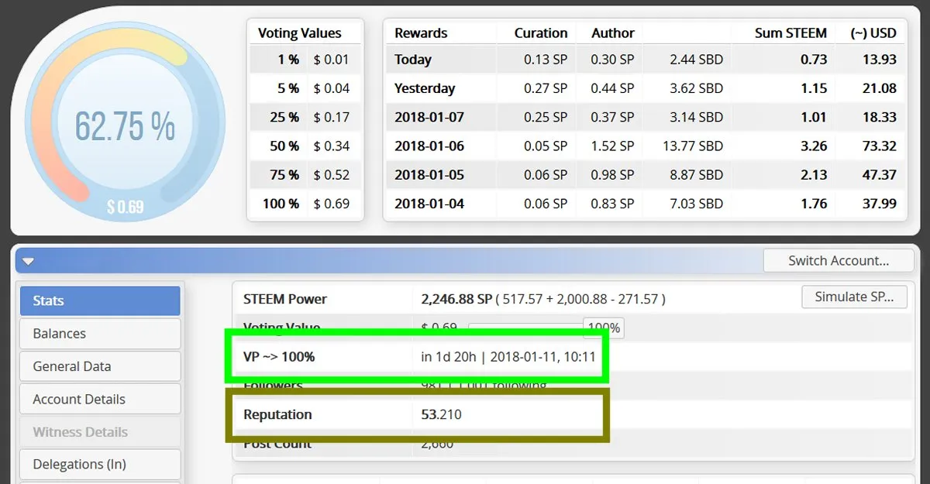Screen dimensions: 930x484
Task: Click the 62.75 % voting power gauge
Action: pos(125,124)
